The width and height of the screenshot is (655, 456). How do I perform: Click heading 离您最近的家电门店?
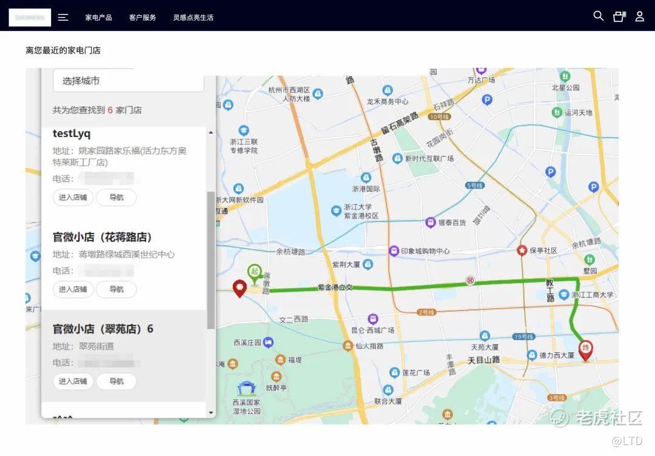coord(63,50)
